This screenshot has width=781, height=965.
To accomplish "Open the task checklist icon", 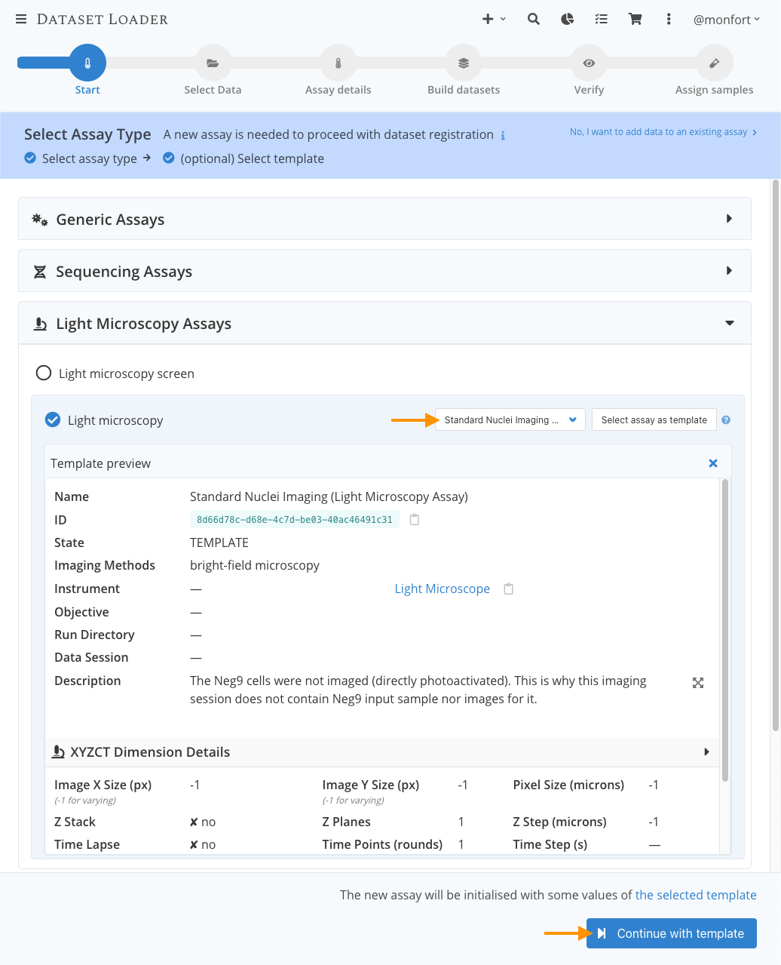I will tap(601, 19).
